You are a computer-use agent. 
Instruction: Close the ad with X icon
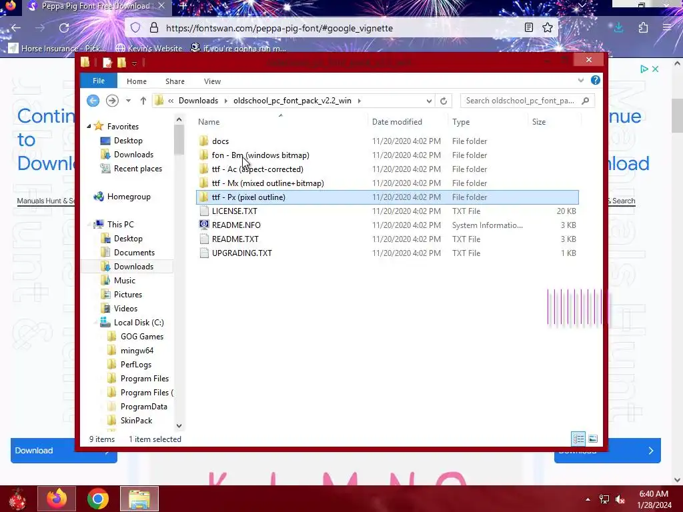coord(655,69)
